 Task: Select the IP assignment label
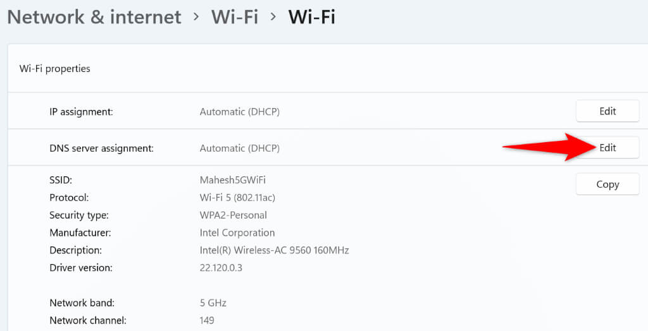pyautogui.click(x=81, y=112)
